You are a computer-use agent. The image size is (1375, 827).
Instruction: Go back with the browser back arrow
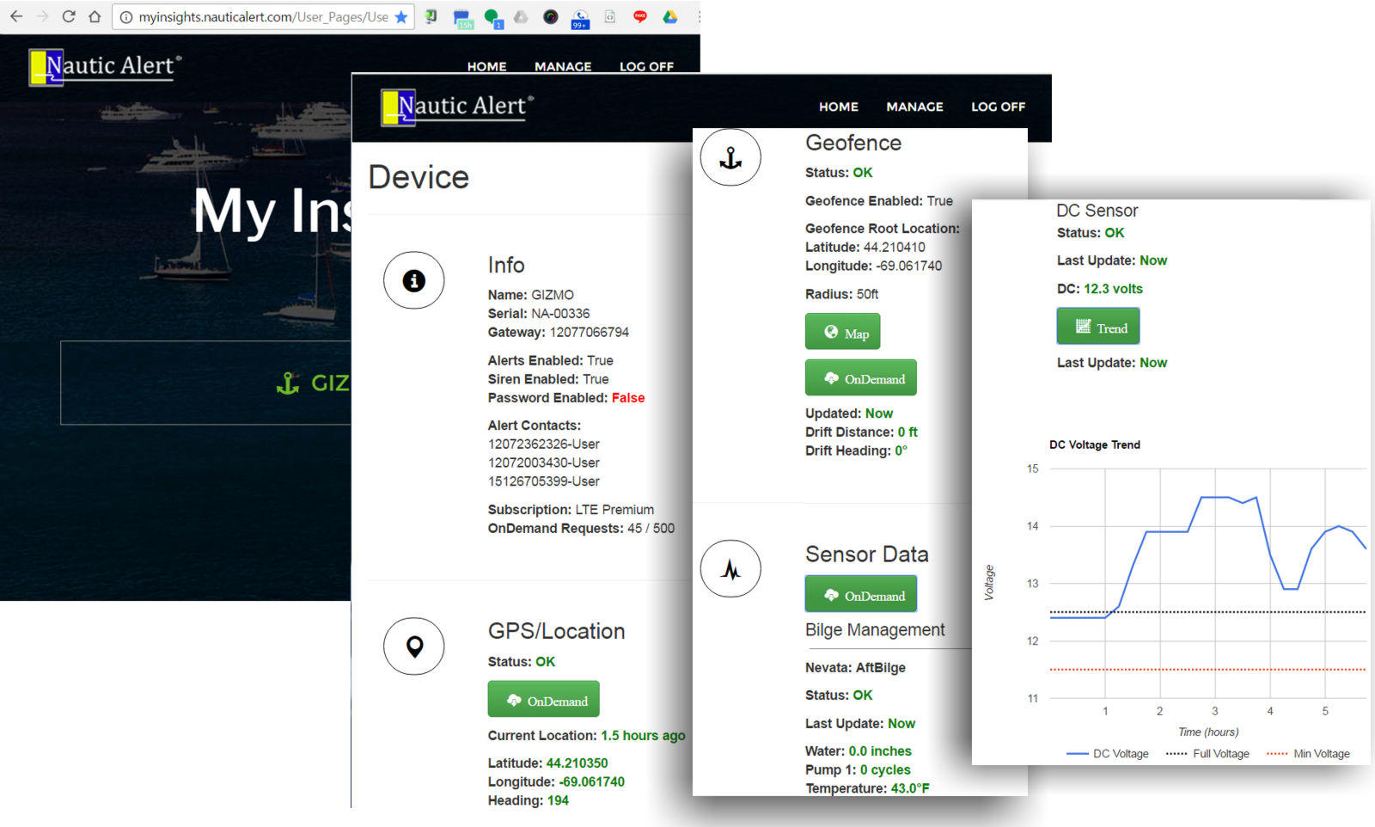click(x=16, y=16)
